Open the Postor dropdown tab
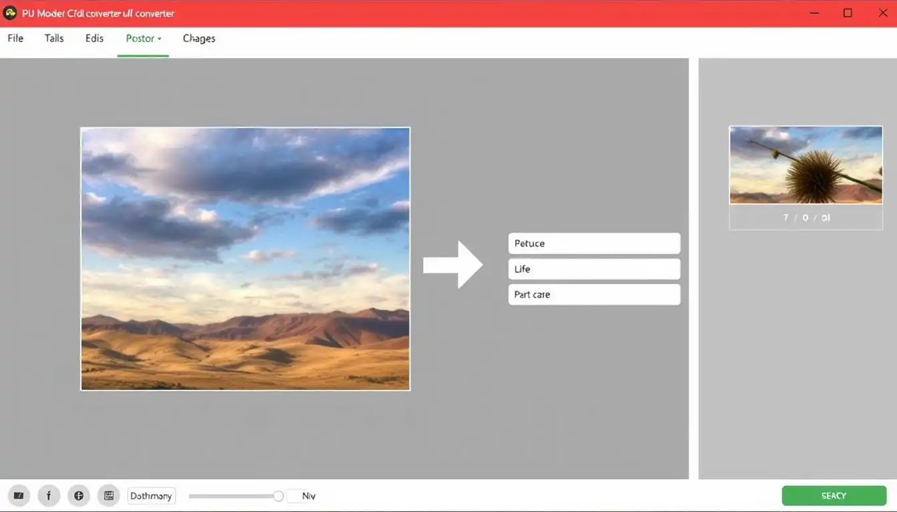 point(143,39)
